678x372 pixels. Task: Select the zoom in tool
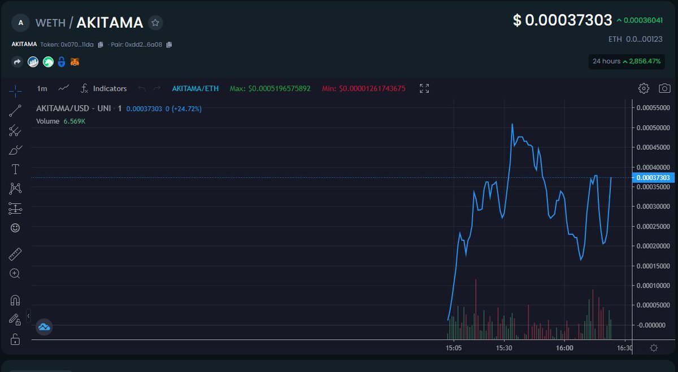click(15, 274)
